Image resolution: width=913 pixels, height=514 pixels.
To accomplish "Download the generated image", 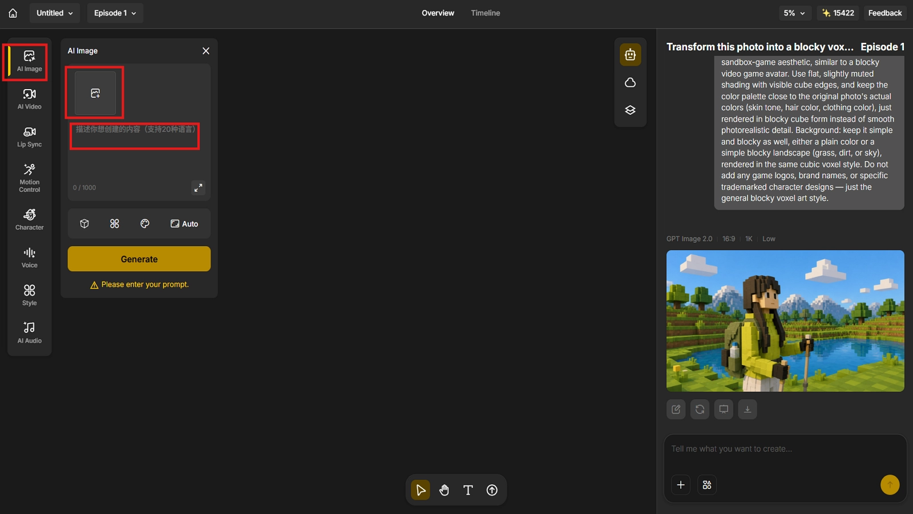I will 748,409.
